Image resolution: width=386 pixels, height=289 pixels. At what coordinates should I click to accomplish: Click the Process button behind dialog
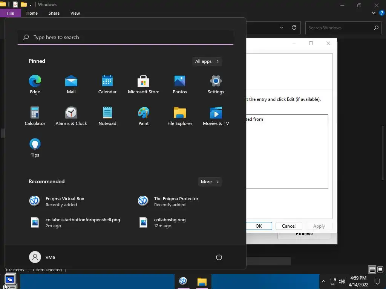304,235
